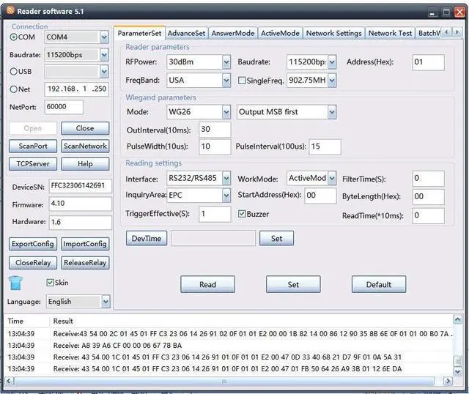Toggle the Buzzer checkbox
Screen dimensions: 469x394
[243, 215]
